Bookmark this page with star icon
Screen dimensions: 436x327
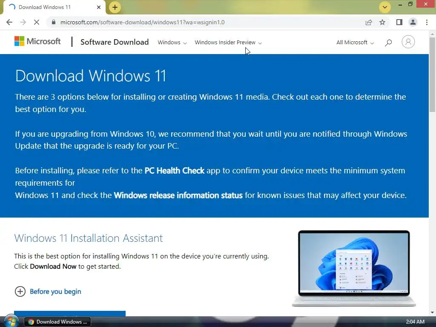382,22
